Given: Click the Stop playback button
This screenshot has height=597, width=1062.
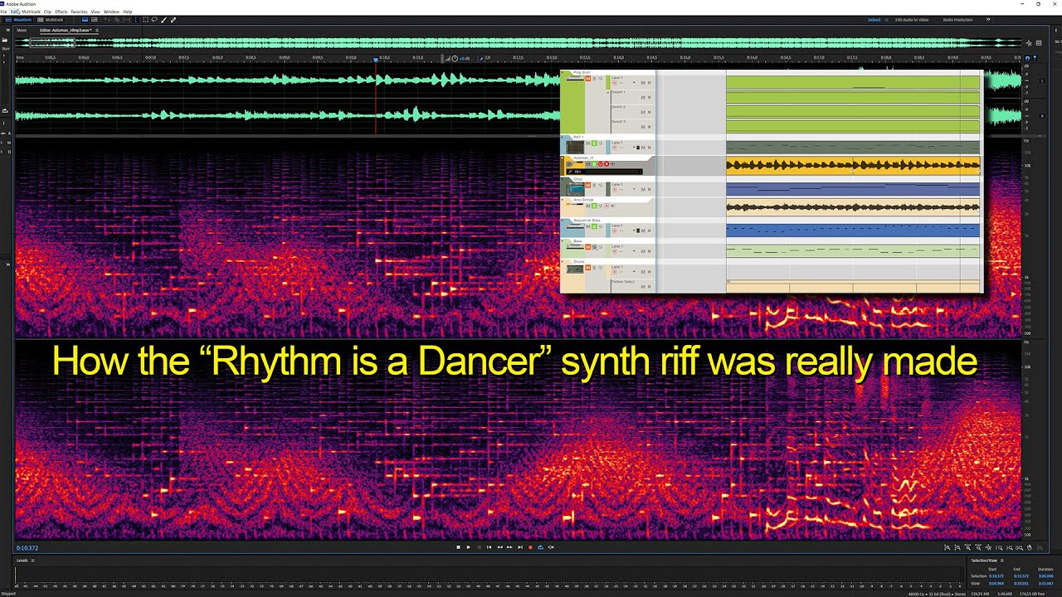Looking at the screenshot, I should click(458, 547).
